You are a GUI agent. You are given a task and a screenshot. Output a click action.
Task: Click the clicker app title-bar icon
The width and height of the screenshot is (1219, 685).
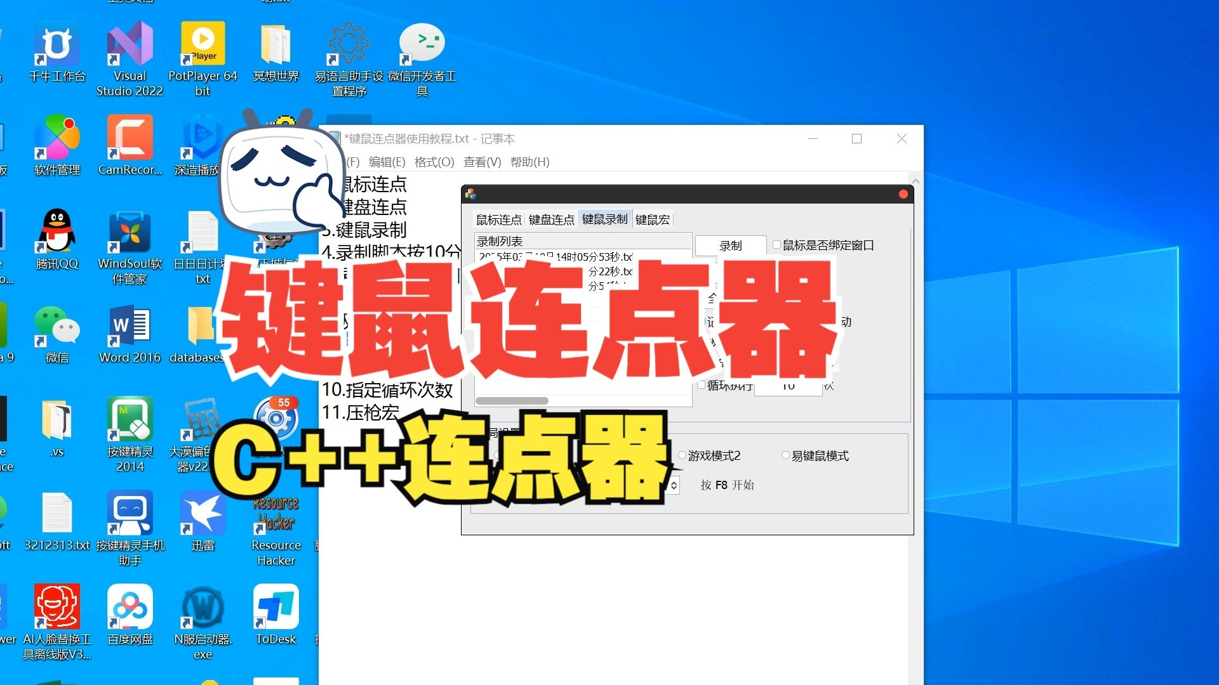pyautogui.click(x=470, y=194)
